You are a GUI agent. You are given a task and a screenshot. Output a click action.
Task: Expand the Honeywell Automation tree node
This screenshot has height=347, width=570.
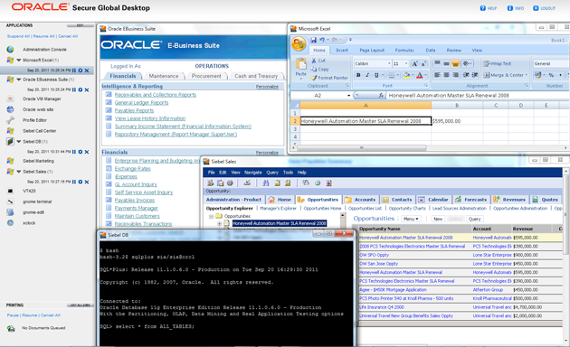[219, 223]
